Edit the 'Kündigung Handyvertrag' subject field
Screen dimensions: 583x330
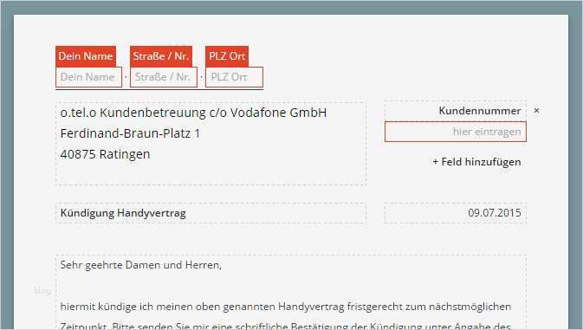coord(211,213)
